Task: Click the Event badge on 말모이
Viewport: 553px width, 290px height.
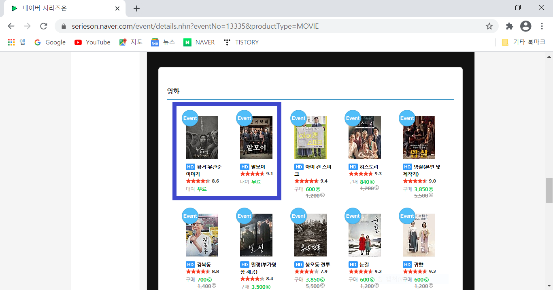Action: tap(244, 118)
